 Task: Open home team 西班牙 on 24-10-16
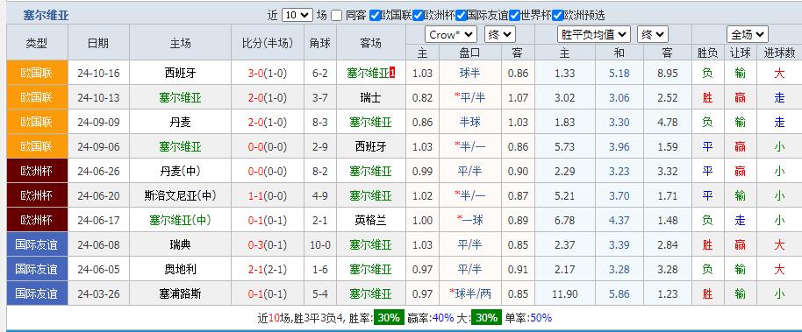180,73
